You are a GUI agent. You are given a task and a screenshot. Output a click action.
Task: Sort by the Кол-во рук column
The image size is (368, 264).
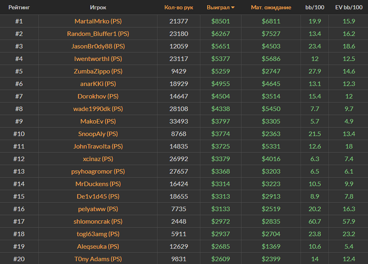coord(175,8)
